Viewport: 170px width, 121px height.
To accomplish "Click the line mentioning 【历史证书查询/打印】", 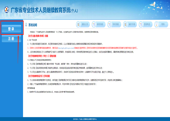I will [x=62, y=84].
